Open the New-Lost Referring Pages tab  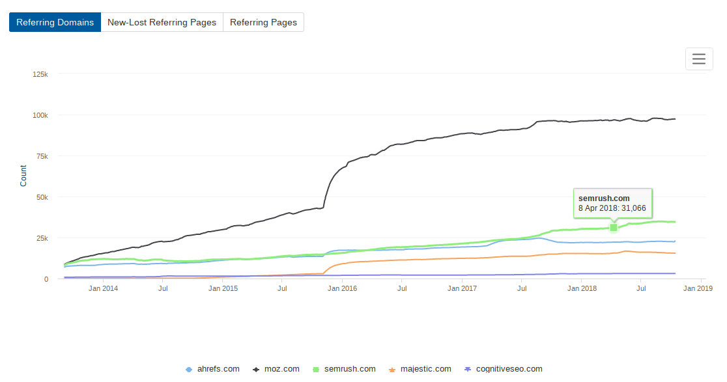(162, 22)
